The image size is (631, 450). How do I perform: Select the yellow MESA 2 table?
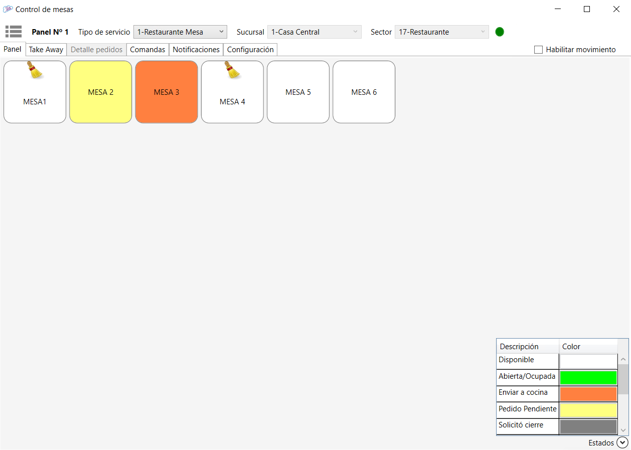coord(101,92)
